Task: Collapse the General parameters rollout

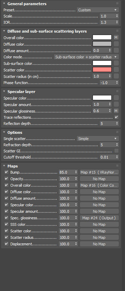Action: click(x=4, y=3)
